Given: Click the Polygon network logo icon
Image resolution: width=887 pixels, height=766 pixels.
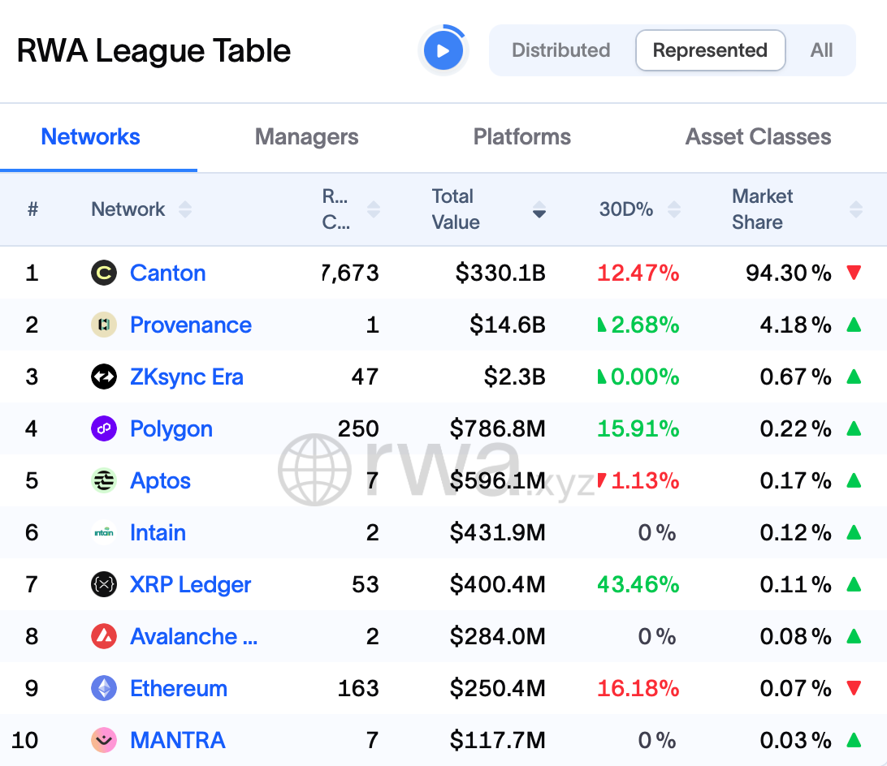Looking at the screenshot, I should click(104, 428).
